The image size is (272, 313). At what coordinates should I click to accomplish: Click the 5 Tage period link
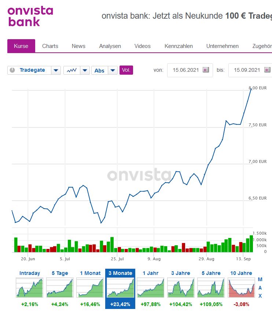point(60,273)
